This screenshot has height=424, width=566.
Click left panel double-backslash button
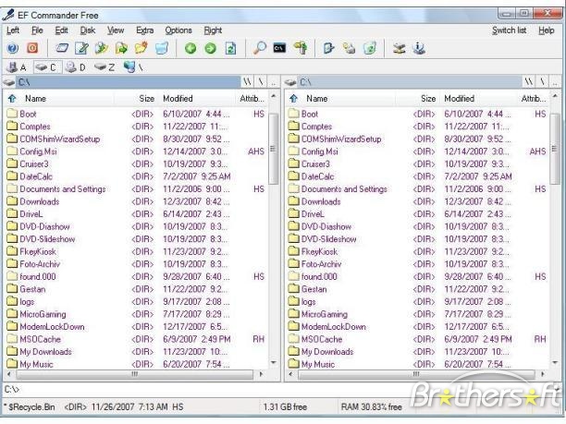(247, 82)
